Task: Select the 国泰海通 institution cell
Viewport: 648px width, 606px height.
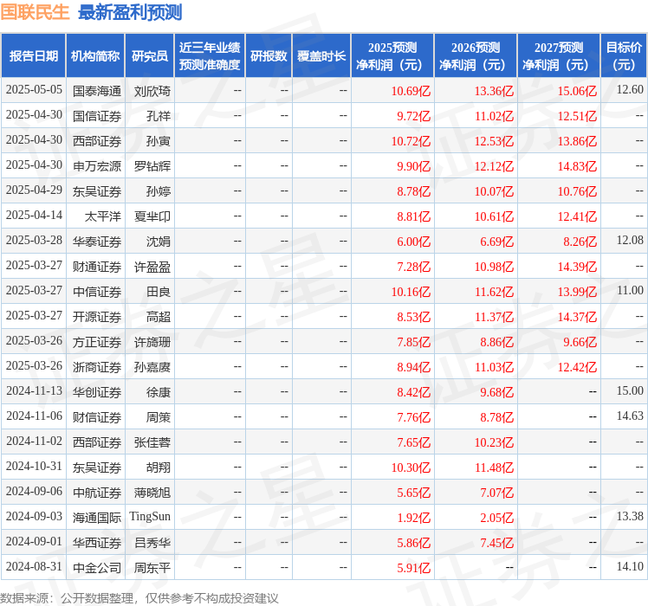Action: pos(97,91)
